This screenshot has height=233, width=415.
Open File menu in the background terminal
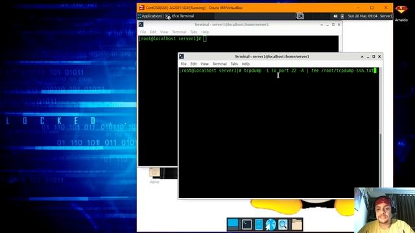pos(143,32)
